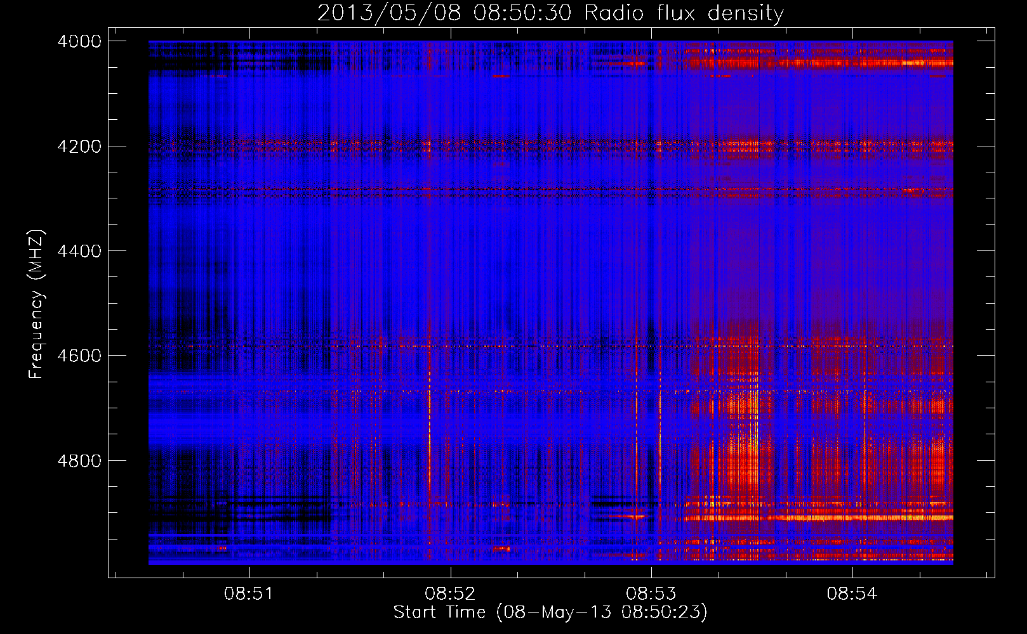The image size is (1027, 634).
Task: Select the 4000 frequency tick label
Action: pos(79,41)
